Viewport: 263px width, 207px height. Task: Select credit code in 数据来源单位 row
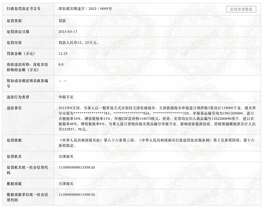click(x=77, y=195)
